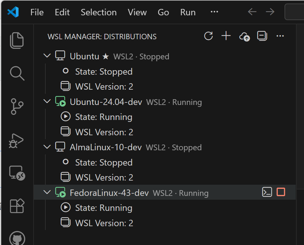The image size is (304, 245).
Task: Collapse the Ubuntu-24.04-dev node
Action: (47, 102)
